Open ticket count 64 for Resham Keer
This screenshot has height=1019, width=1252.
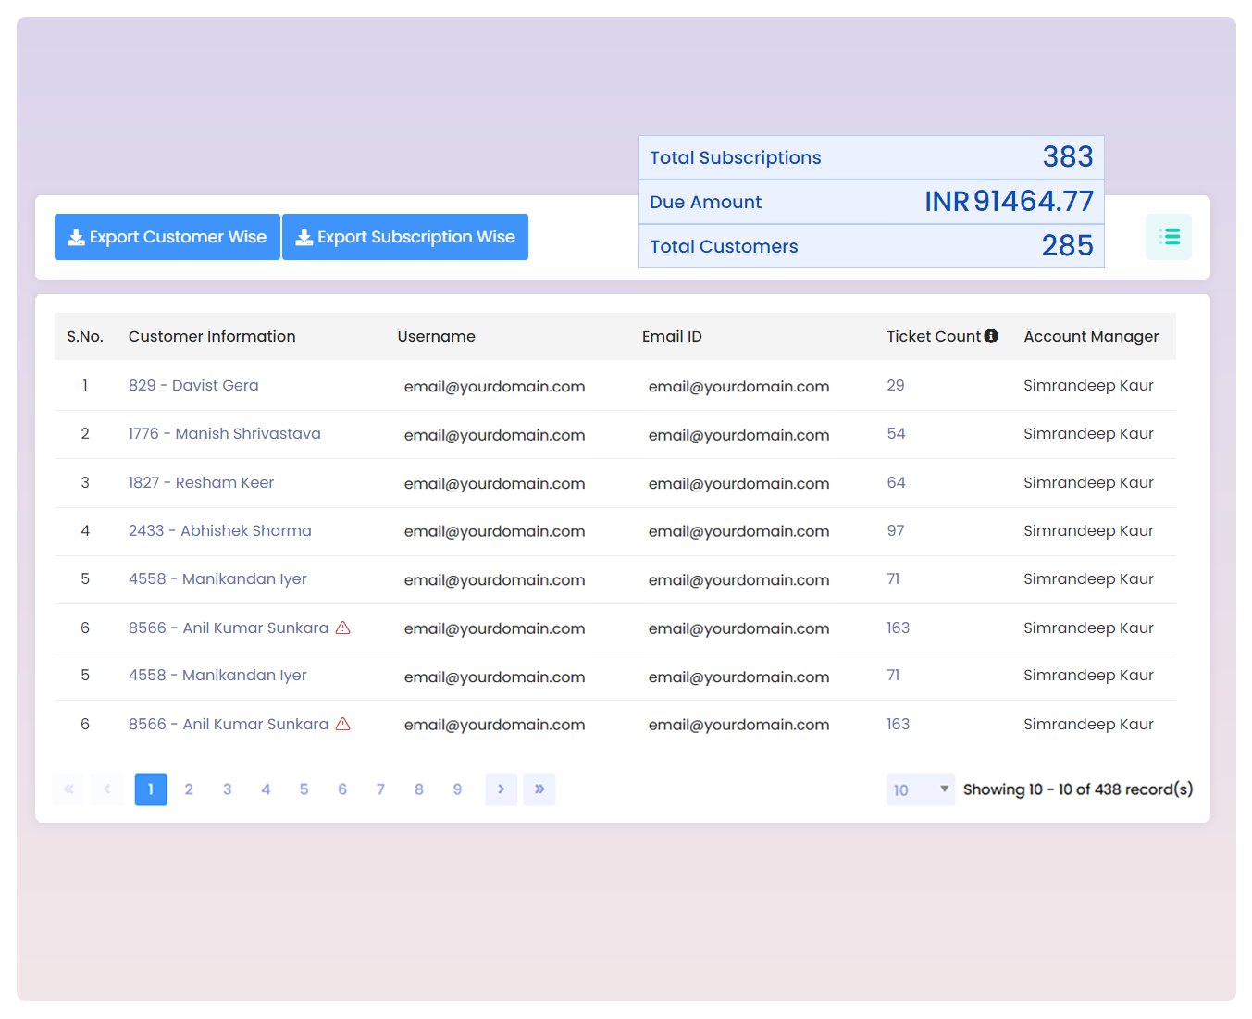click(x=896, y=482)
